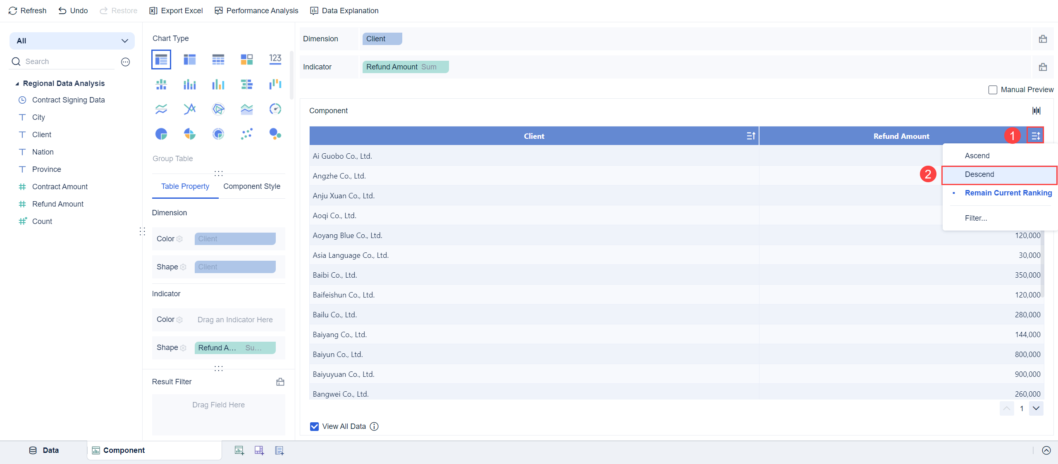
Task: Select the KPI indicator card chart type
Action: tap(275, 59)
